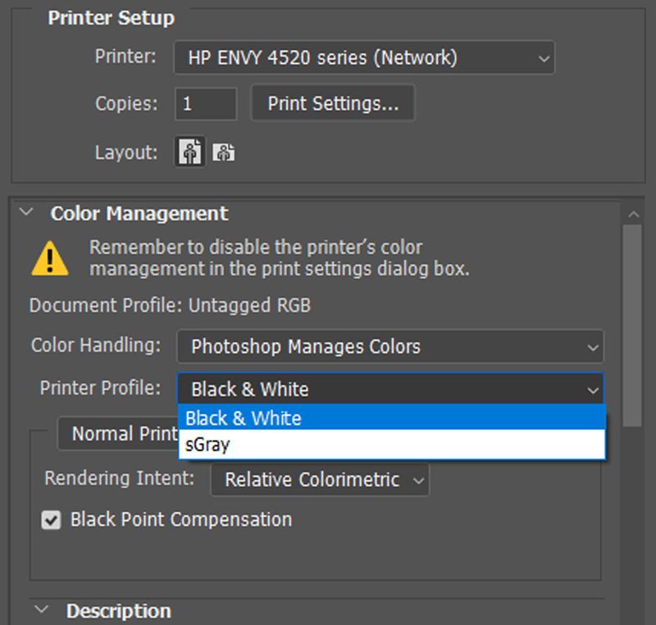
Task: Select portrait layout orientation icon
Action: point(190,152)
